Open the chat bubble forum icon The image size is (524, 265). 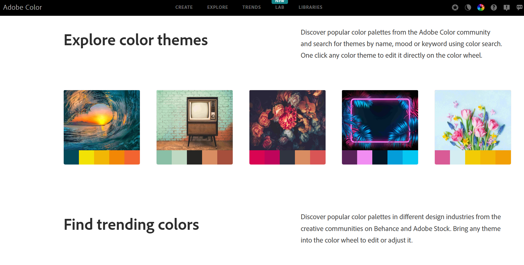519,8
